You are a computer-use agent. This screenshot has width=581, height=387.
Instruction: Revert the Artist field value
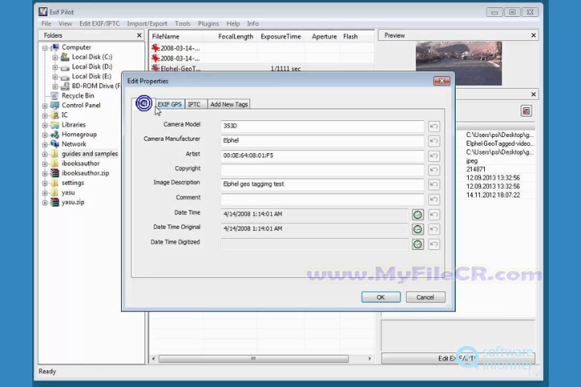pyautogui.click(x=434, y=156)
